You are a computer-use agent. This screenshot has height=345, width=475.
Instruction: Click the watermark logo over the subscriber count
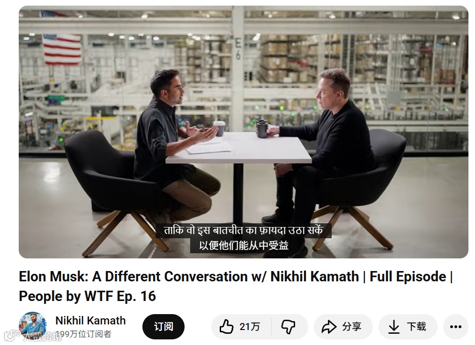click(33, 335)
